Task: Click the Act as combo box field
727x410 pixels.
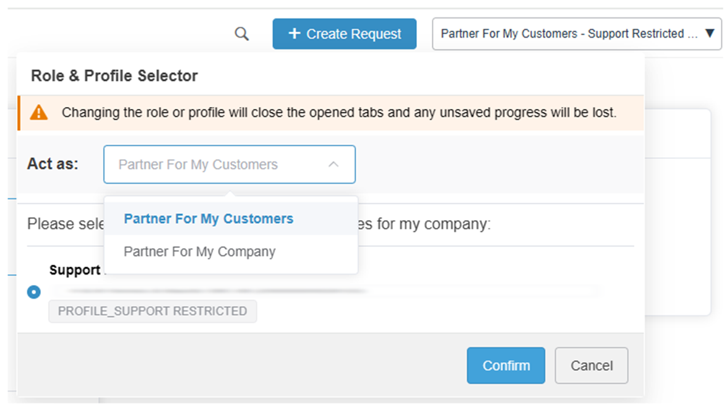Action: click(217, 164)
